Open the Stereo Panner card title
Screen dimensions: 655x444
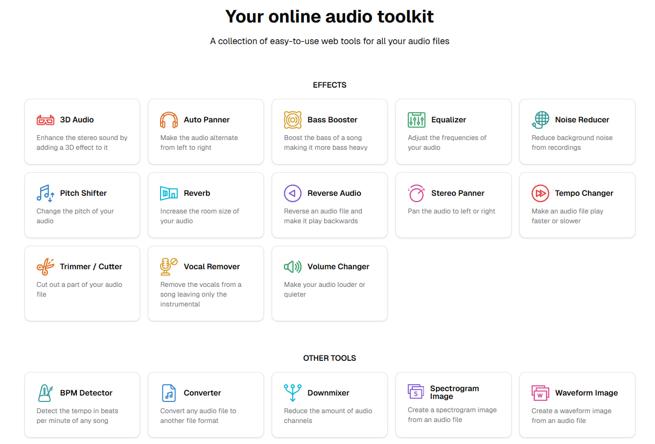(x=457, y=193)
